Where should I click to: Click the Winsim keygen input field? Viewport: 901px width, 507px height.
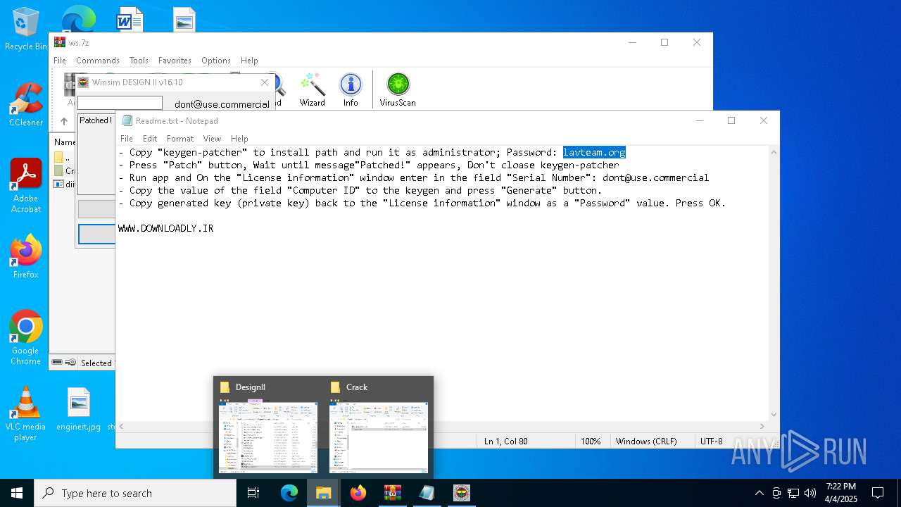click(120, 103)
